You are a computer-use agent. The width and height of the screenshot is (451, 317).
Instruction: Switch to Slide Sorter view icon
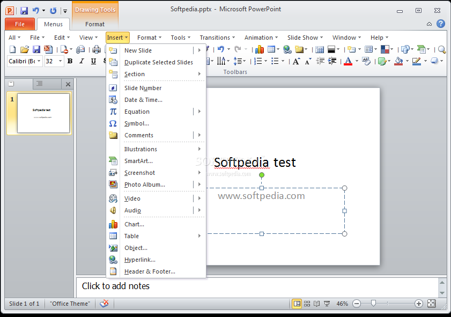[x=307, y=304]
